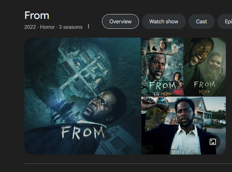This screenshot has height=172, width=232.
Task: Click the chalk FROM lettering on the large poster
Action: point(83,132)
